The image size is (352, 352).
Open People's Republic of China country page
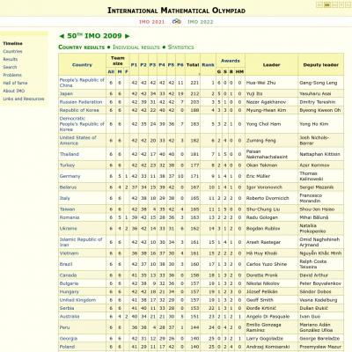(x=82, y=83)
